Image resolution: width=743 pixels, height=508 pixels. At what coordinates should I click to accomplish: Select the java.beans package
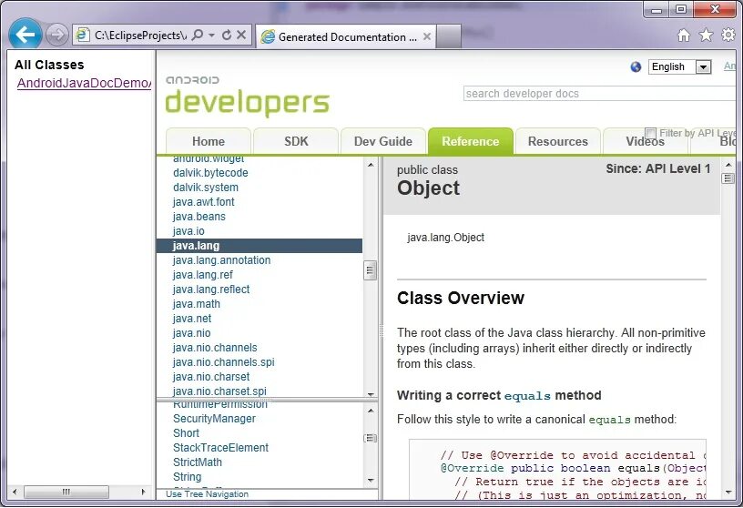[x=199, y=217]
